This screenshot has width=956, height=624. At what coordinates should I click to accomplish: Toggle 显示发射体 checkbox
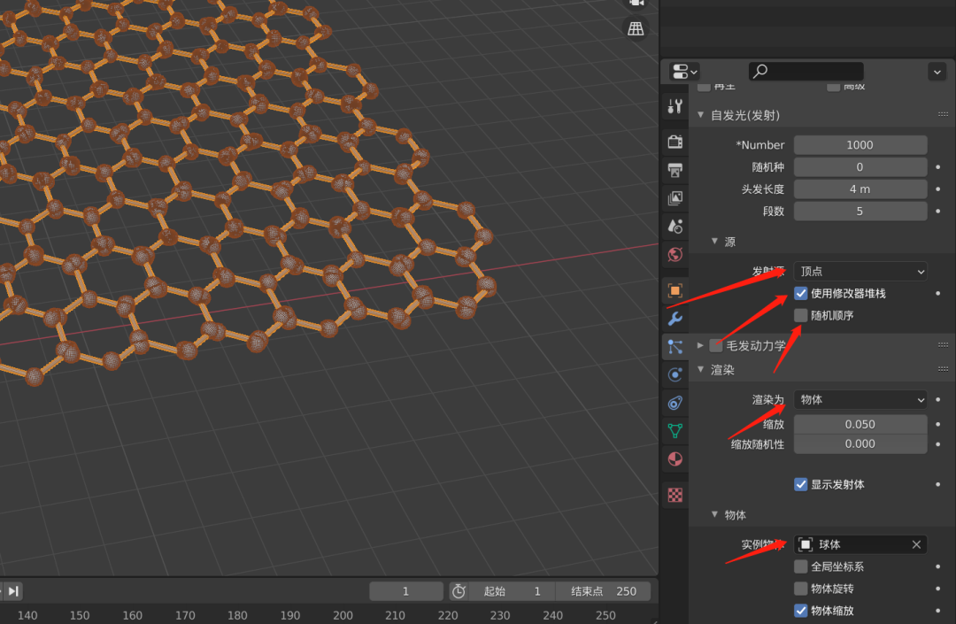pyautogui.click(x=800, y=484)
